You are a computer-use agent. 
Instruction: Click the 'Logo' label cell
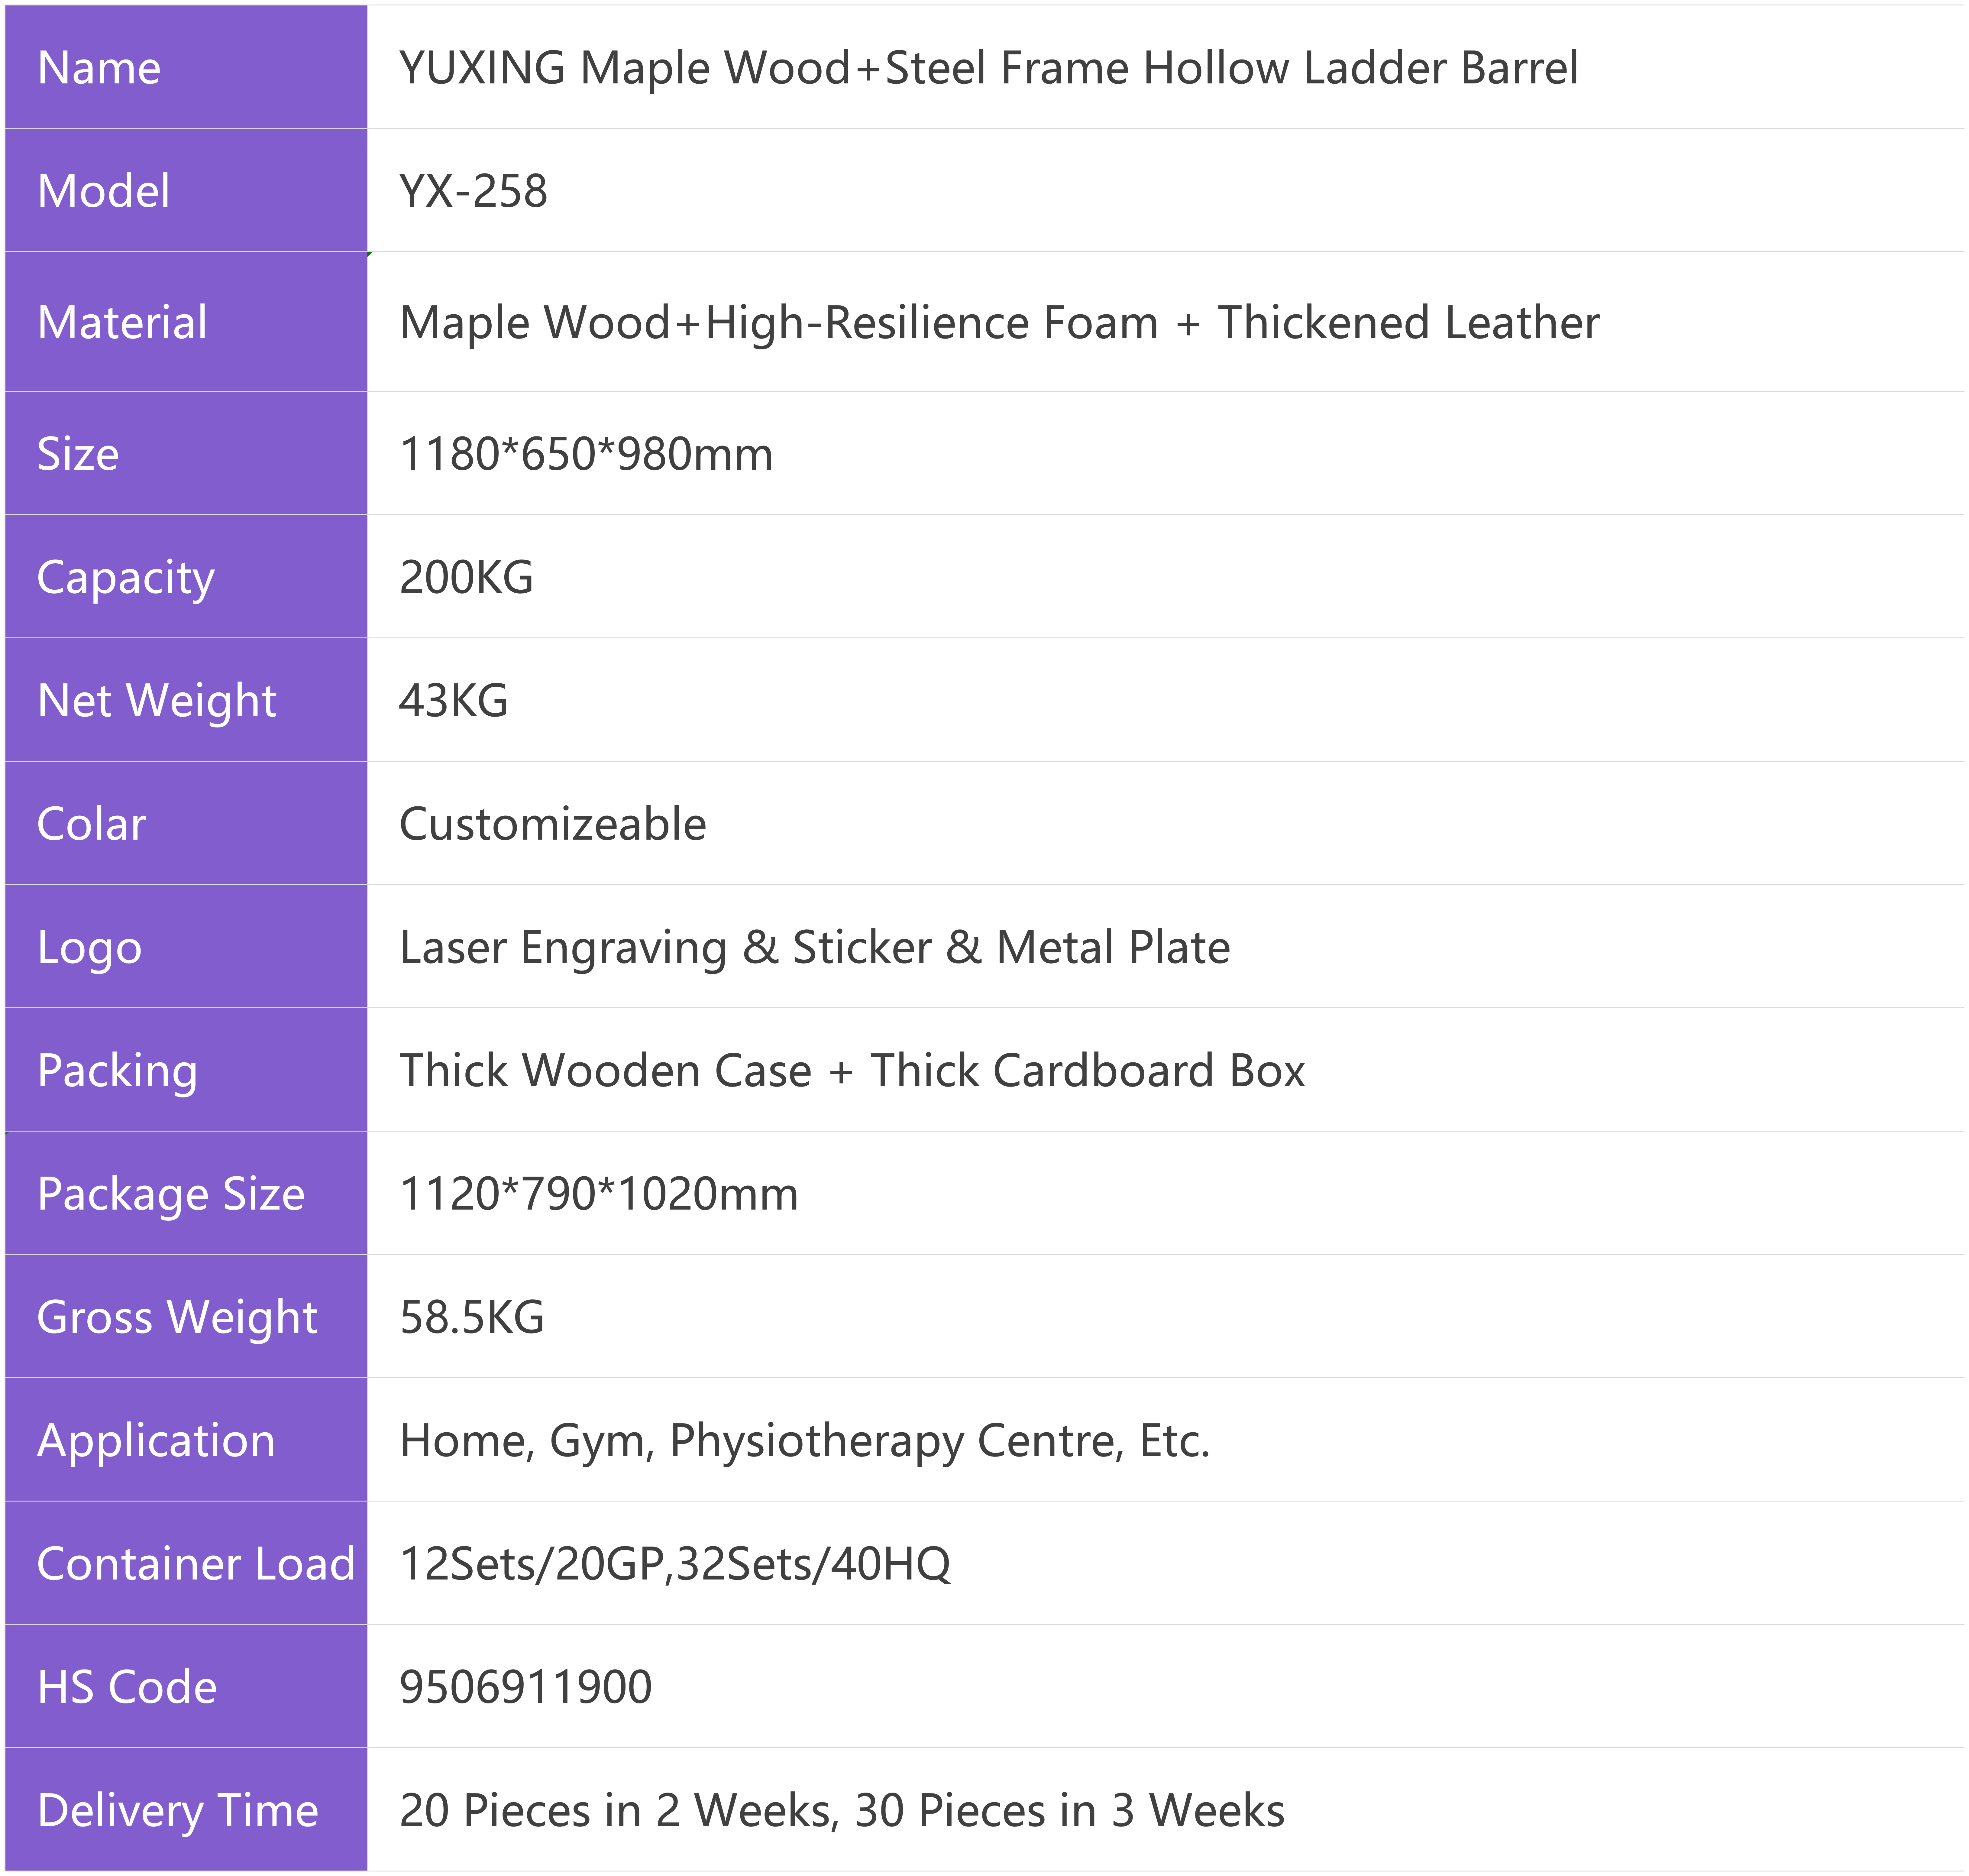pos(186,946)
